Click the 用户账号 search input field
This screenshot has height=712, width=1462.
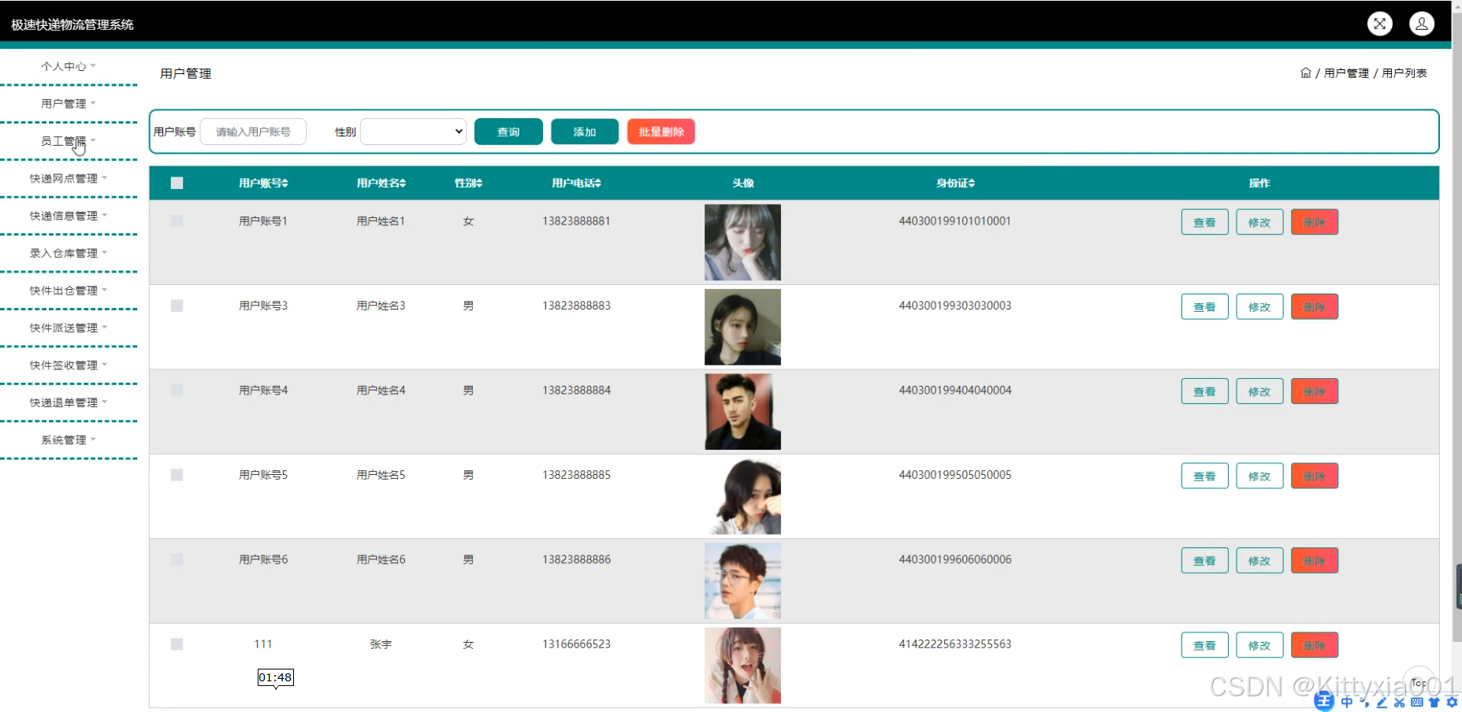click(253, 132)
